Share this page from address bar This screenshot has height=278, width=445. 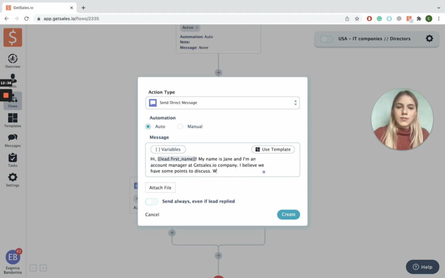[x=347, y=19]
